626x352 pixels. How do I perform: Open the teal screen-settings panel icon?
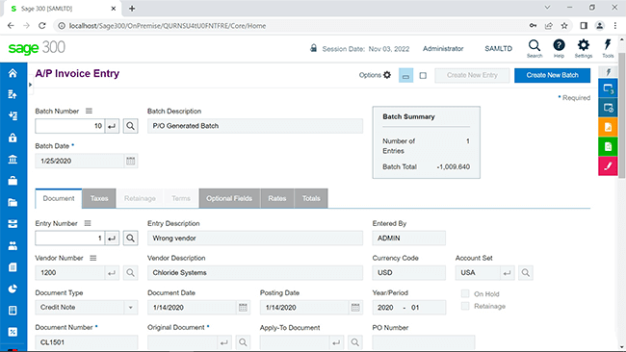tap(608, 108)
